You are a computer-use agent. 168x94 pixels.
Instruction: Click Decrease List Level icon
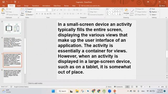[x=74, y=10]
